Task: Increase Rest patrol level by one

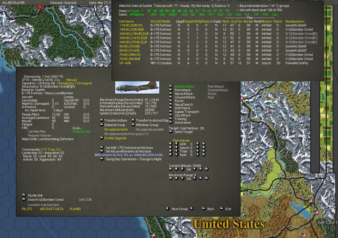Action: 197,155
